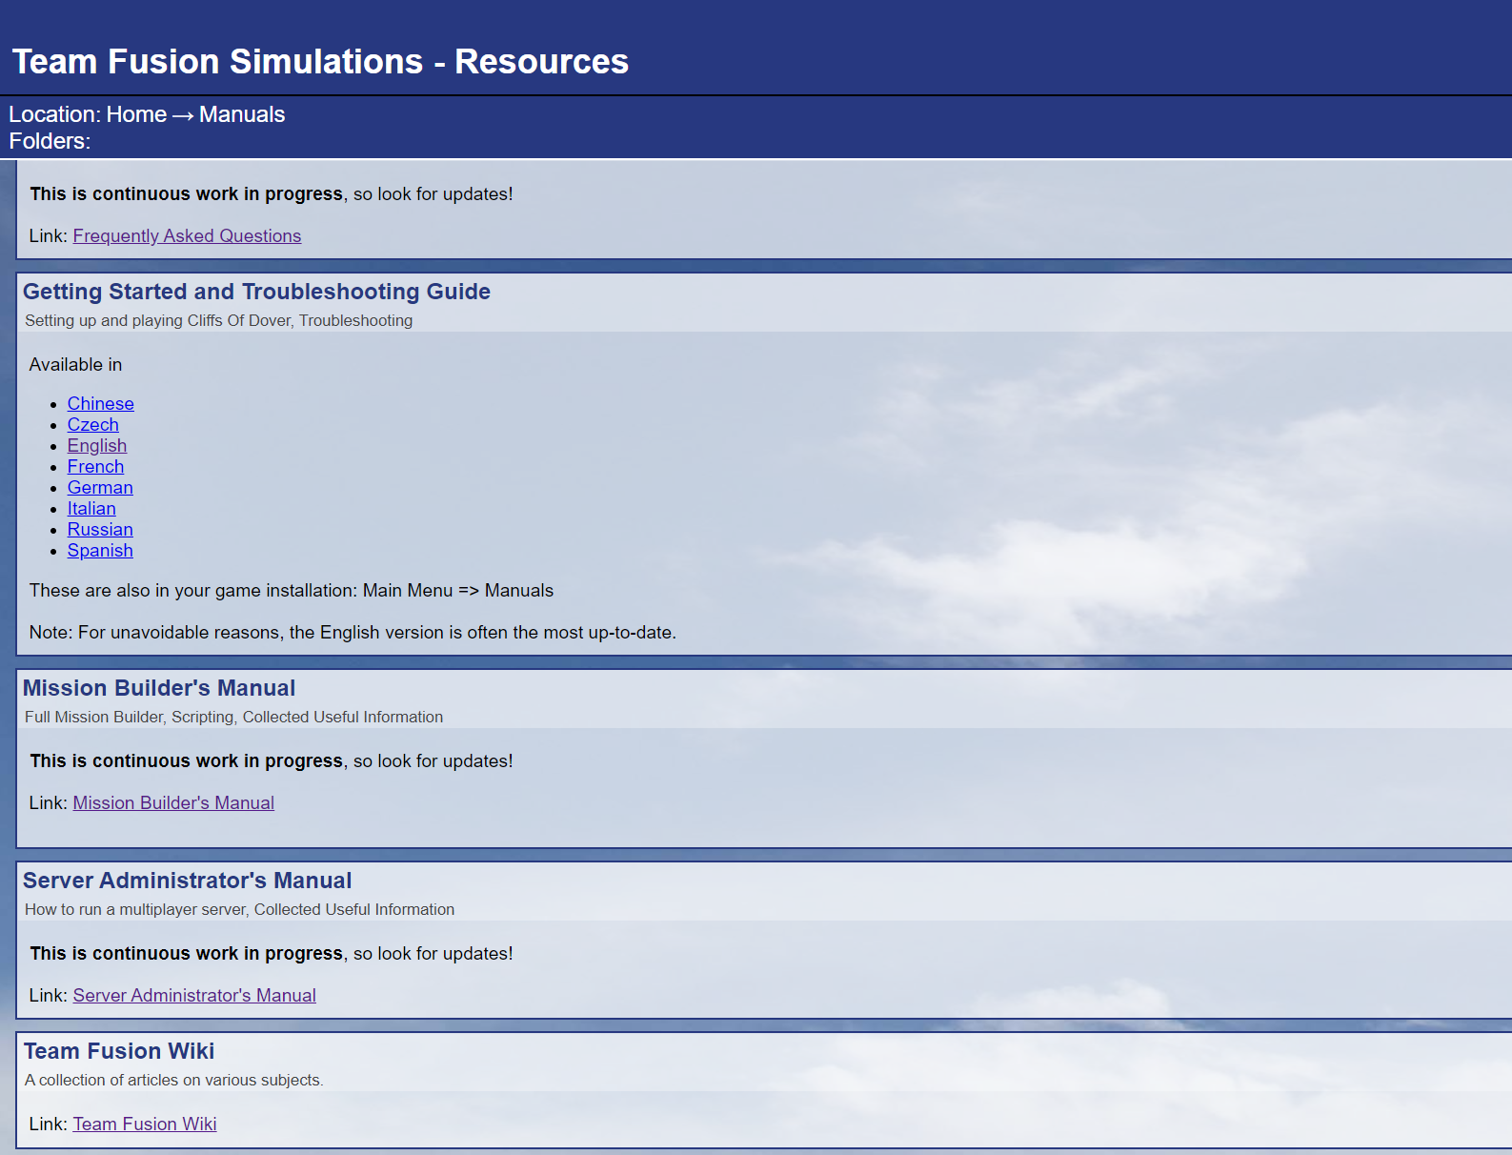The image size is (1512, 1155).
Task: Follow the Server Administrator's Manual link
Action: pyautogui.click(x=194, y=995)
